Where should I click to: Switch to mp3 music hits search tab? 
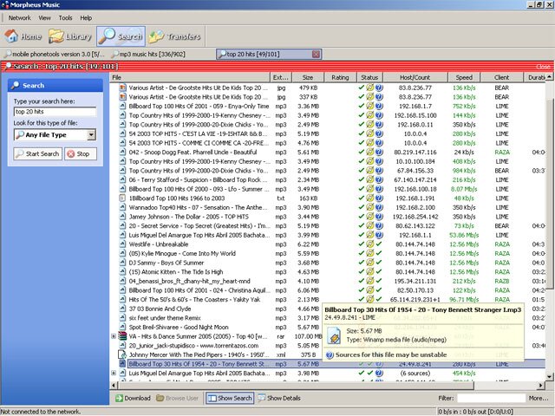(148, 54)
